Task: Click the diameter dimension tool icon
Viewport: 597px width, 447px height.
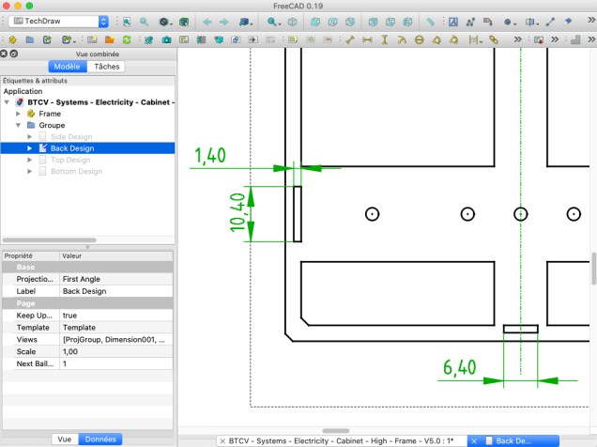Action: tap(419, 39)
